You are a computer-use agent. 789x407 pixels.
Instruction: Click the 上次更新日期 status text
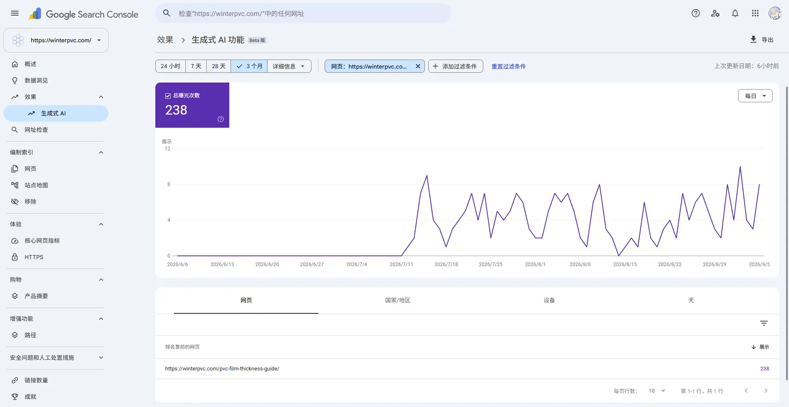pos(747,66)
